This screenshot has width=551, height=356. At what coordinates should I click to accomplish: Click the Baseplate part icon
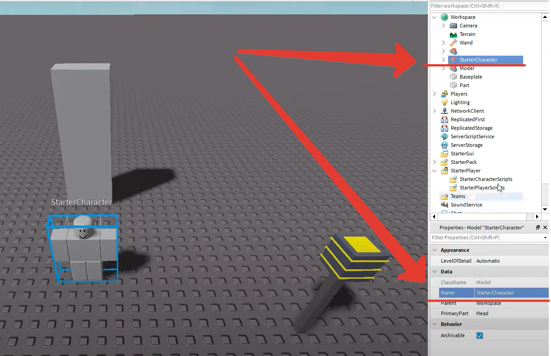(x=453, y=77)
